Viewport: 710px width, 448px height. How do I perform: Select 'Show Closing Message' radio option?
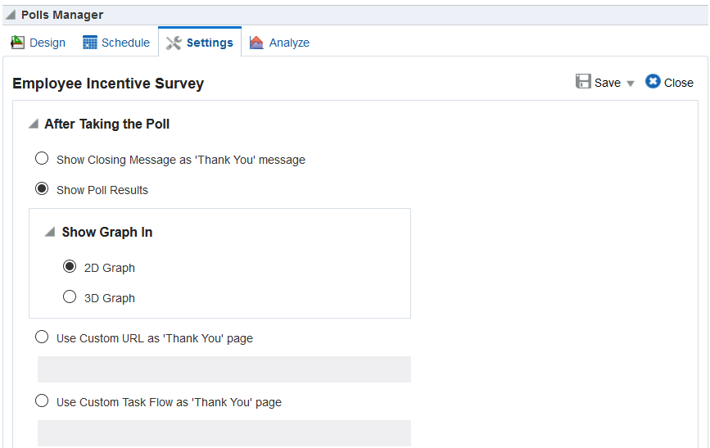(42, 159)
